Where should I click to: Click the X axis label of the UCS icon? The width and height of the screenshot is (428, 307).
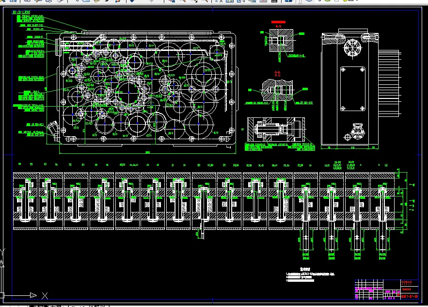pos(45,295)
